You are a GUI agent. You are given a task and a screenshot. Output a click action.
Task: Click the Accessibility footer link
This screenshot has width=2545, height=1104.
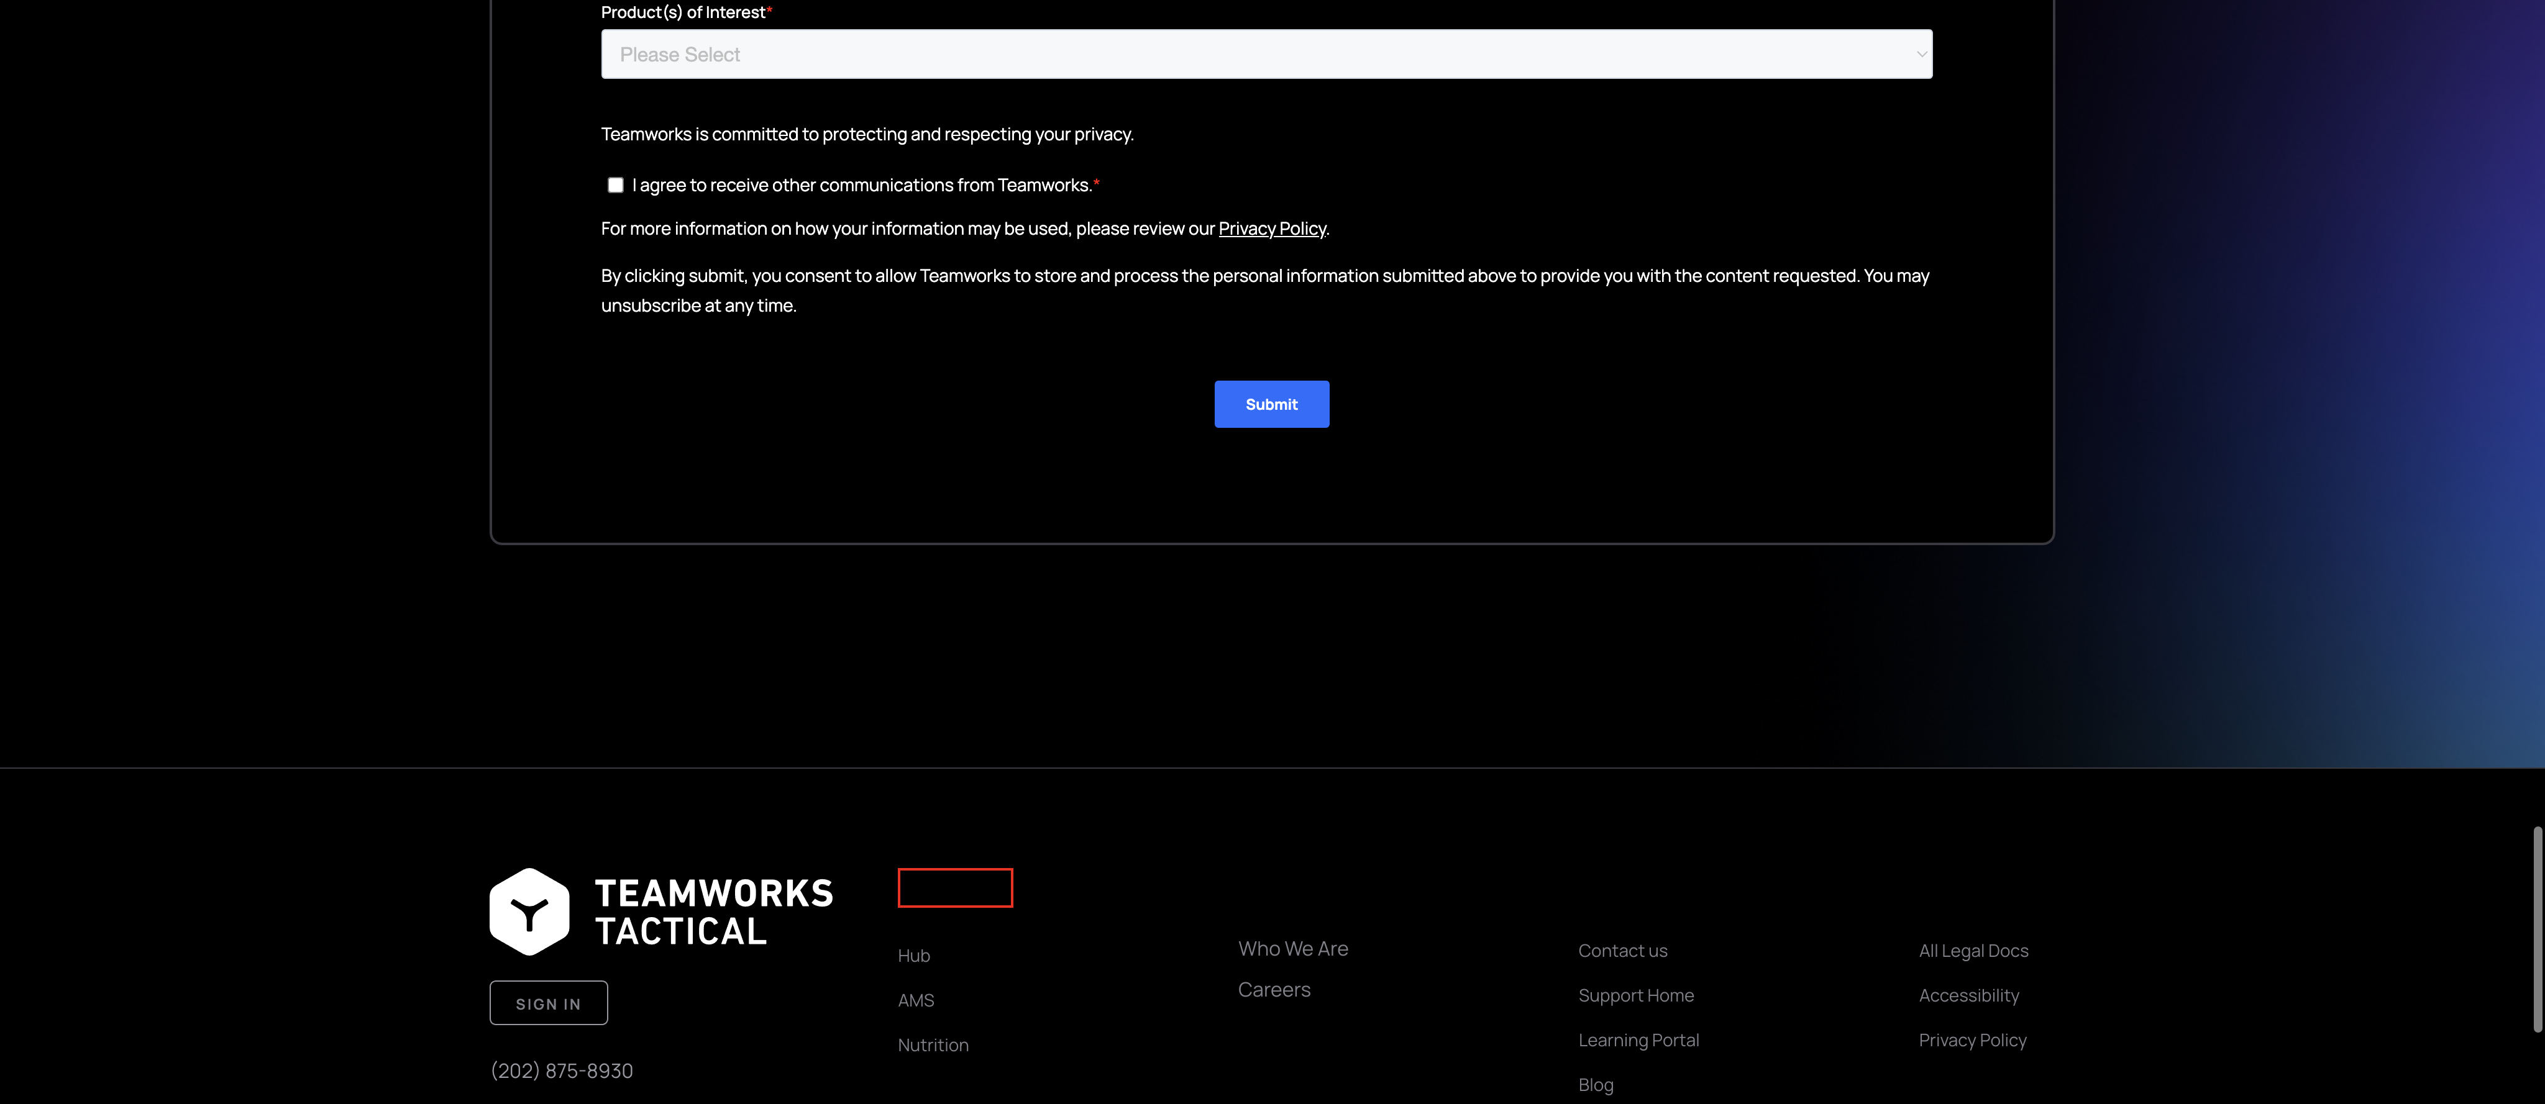pos(1968,995)
